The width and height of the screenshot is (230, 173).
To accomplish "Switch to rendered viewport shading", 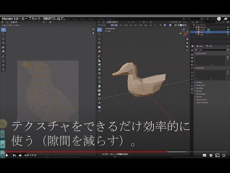I will [x=185, y=25].
